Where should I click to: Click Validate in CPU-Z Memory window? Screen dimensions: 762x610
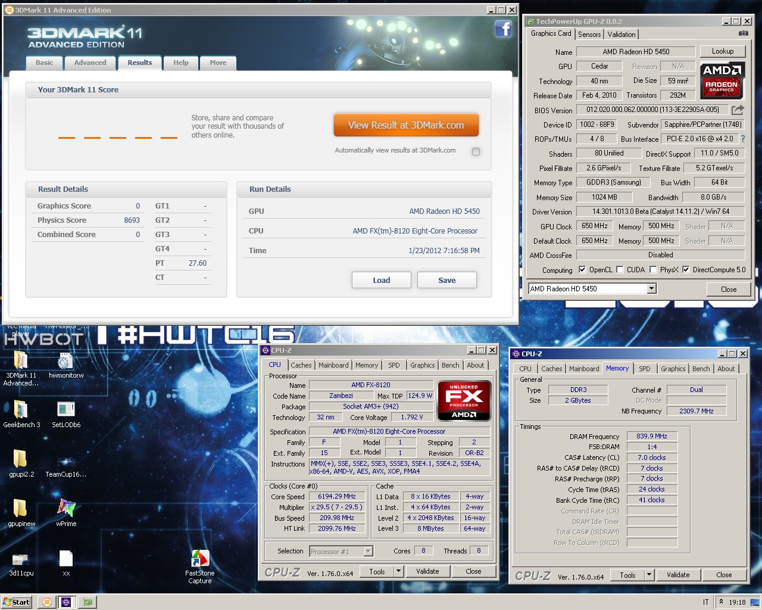click(x=678, y=575)
